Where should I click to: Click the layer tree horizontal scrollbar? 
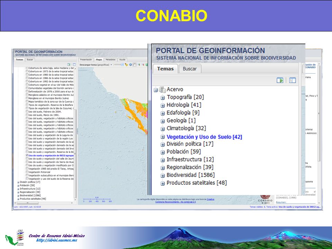[44, 203]
